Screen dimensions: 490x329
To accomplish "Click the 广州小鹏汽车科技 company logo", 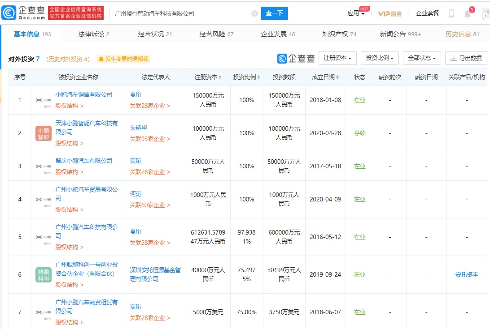I will 44,237.
